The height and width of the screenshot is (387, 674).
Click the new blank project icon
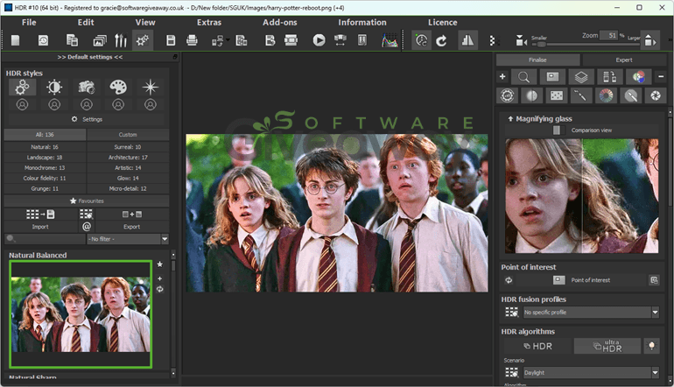(x=16, y=40)
